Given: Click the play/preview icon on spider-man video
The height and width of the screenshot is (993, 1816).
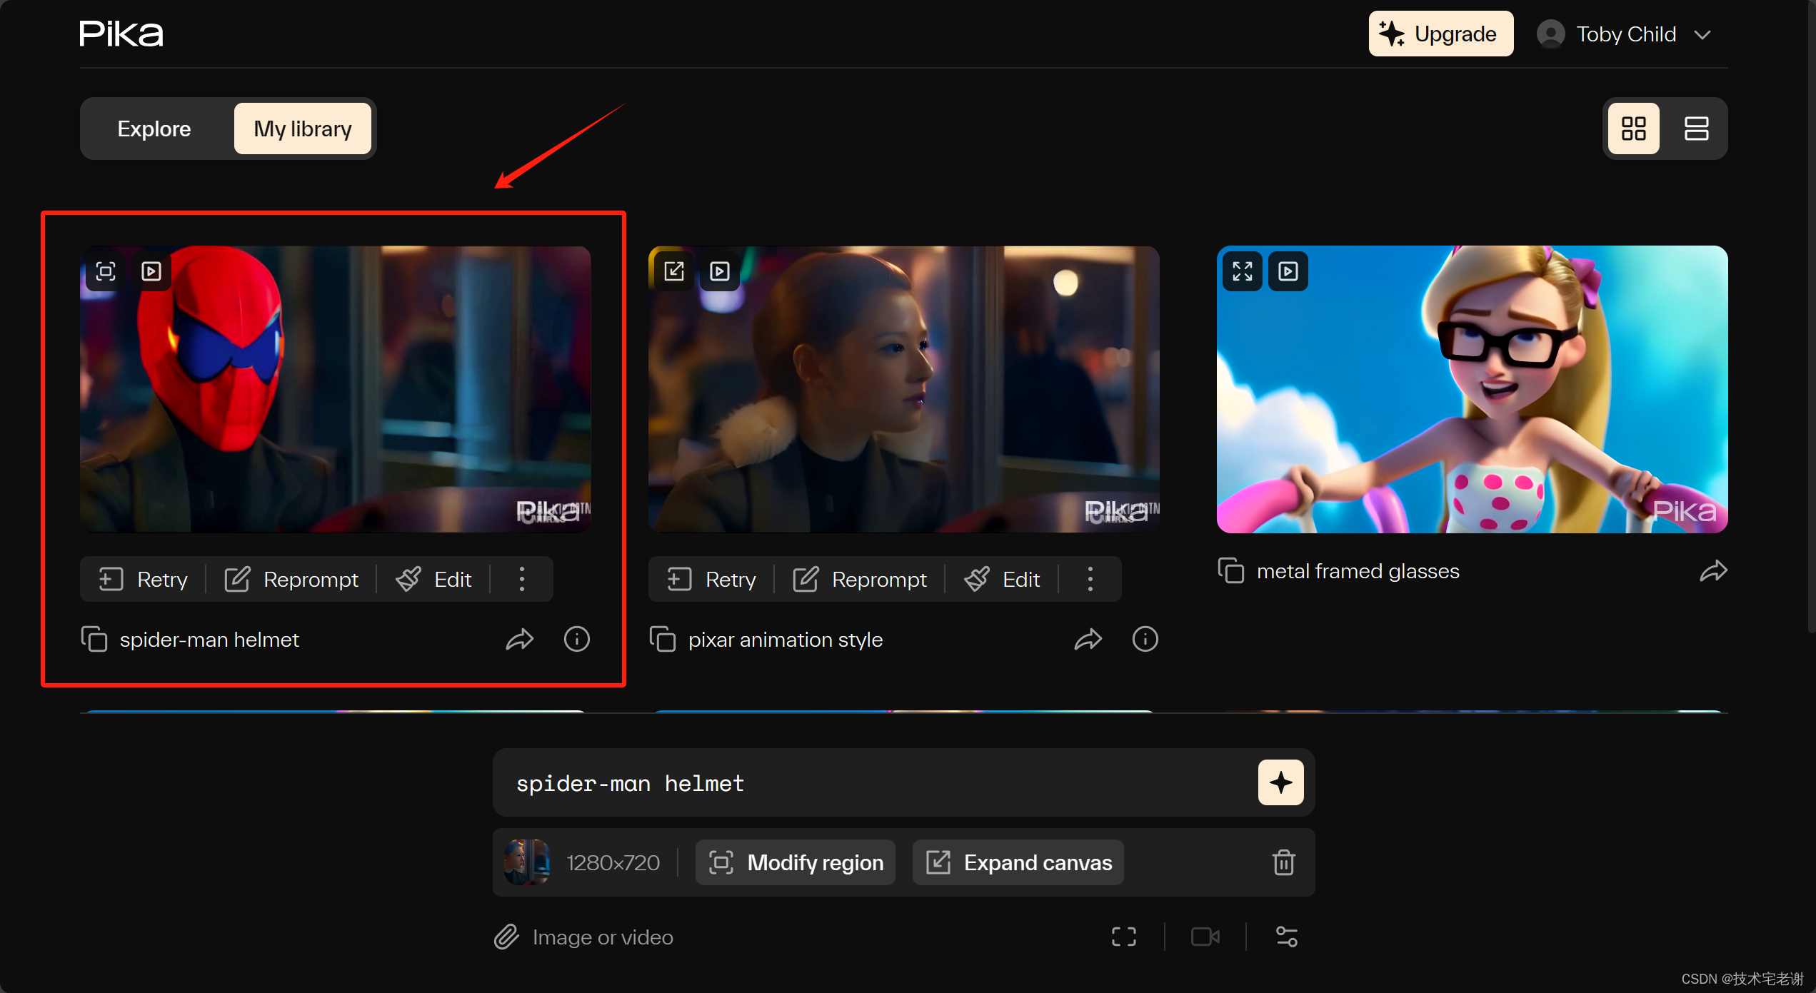Looking at the screenshot, I should (x=151, y=269).
